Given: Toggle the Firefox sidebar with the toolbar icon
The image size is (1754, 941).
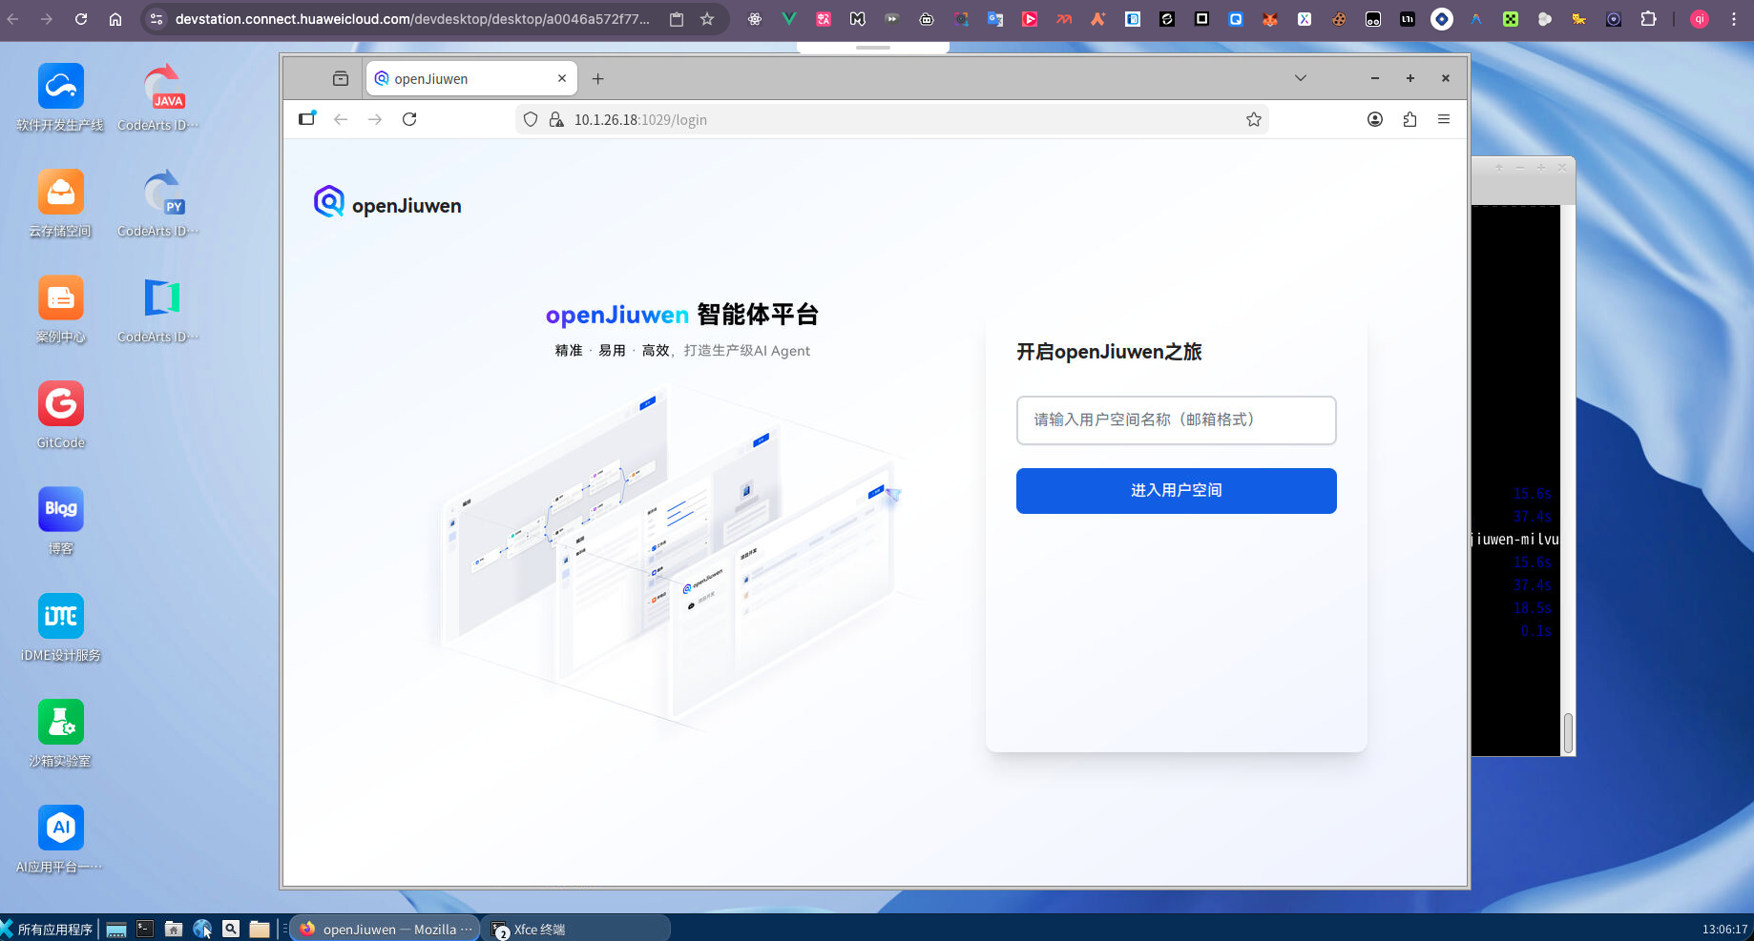Looking at the screenshot, I should pyautogui.click(x=306, y=118).
